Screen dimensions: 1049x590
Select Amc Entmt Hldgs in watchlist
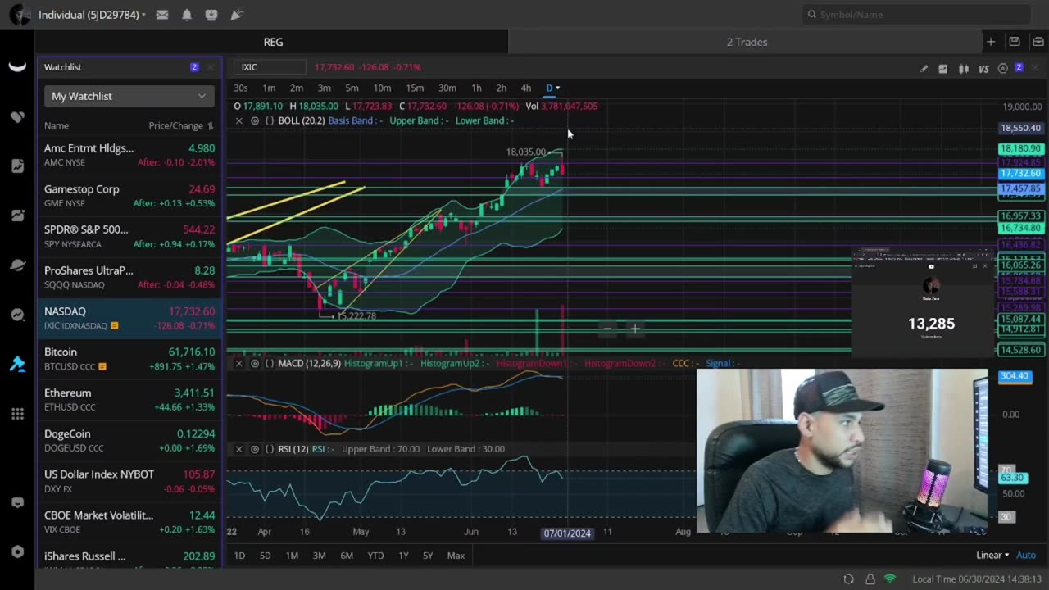click(x=129, y=155)
